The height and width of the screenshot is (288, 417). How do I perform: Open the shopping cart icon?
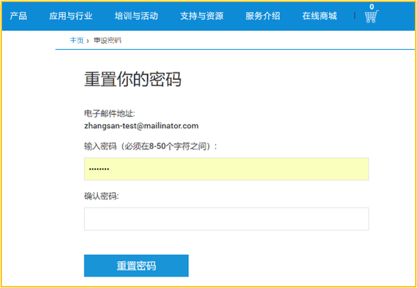click(x=371, y=17)
